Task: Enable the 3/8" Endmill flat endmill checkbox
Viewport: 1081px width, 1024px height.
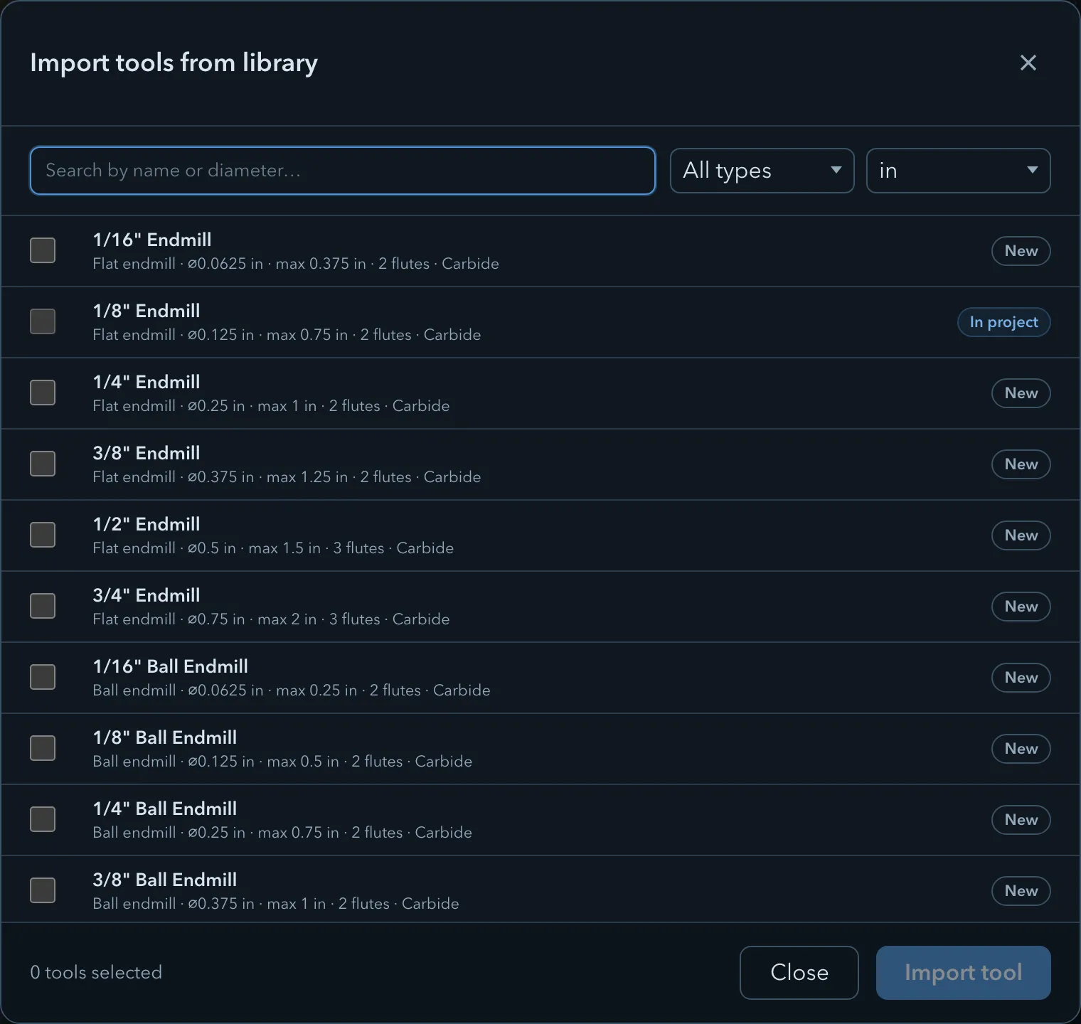Action: (x=43, y=464)
